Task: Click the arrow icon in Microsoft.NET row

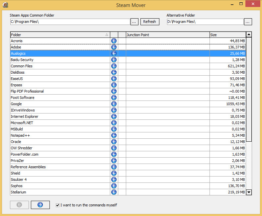Action: point(114,123)
